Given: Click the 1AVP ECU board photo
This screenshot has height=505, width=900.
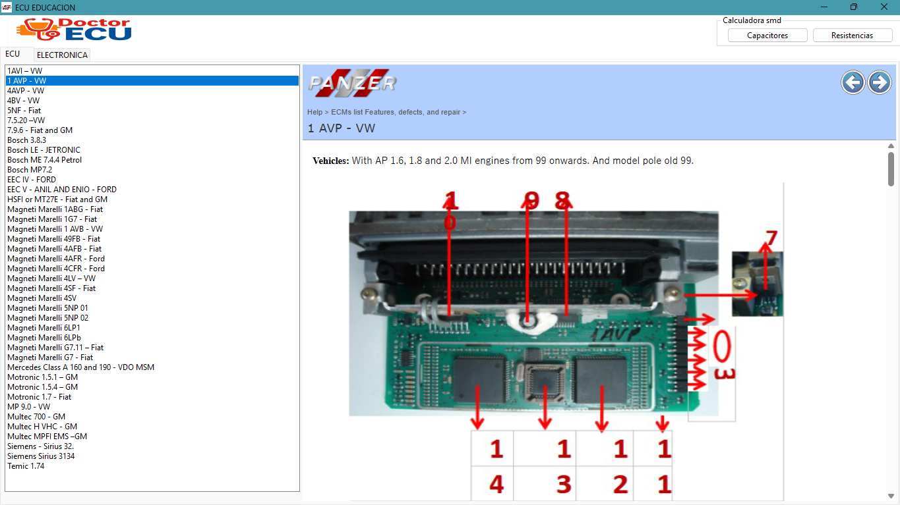Looking at the screenshot, I should [533, 313].
